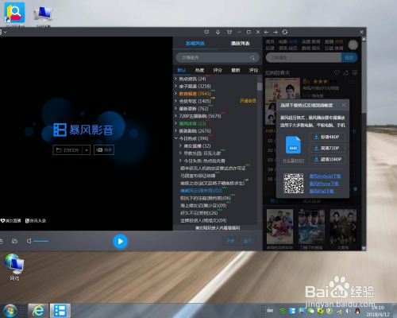Open the skin (shirt) icon in title bar
Viewport: 397px width, 318px height.
point(229,32)
